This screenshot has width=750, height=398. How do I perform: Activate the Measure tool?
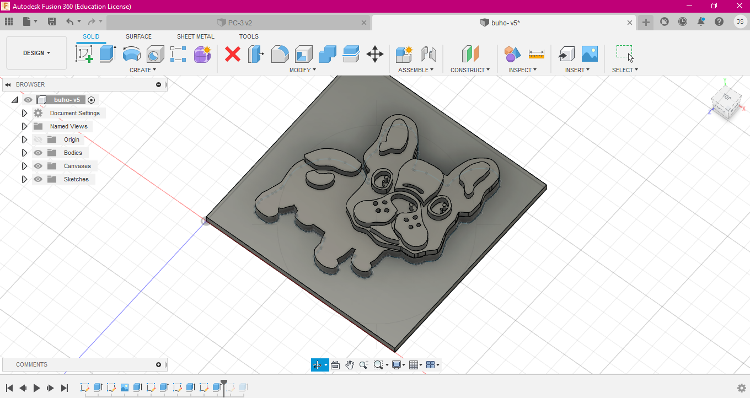pyautogui.click(x=537, y=54)
